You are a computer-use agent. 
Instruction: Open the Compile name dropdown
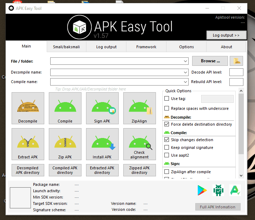pyautogui.click(x=185, y=82)
